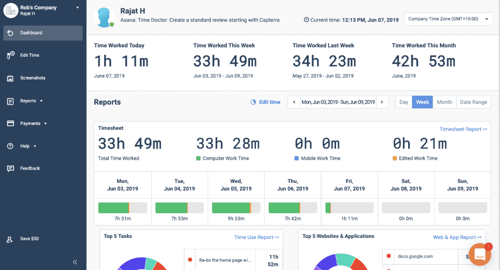Switch report view to Month
Image resolution: width=500 pixels, height=270 pixels.
[444, 102]
